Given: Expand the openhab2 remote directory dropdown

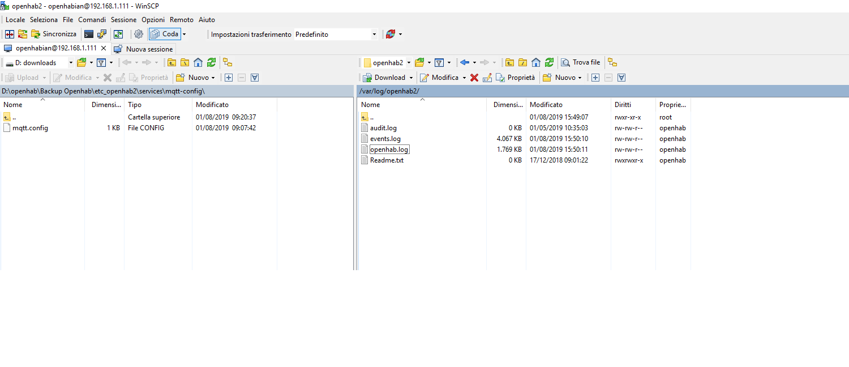Looking at the screenshot, I should [409, 63].
